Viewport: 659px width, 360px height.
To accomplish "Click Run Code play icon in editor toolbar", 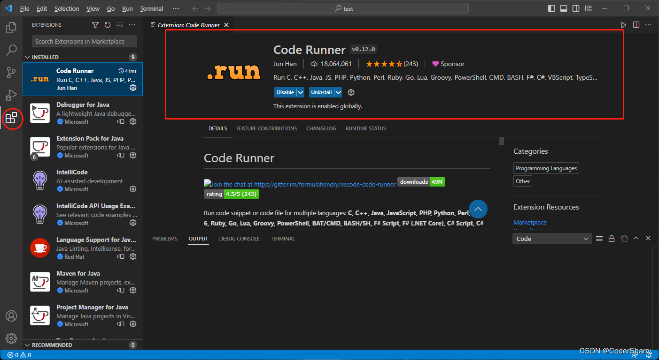I will coord(623,25).
